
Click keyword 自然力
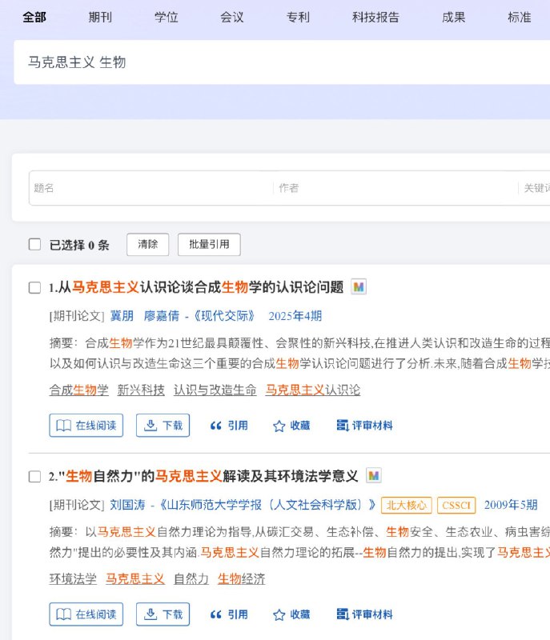point(191,579)
